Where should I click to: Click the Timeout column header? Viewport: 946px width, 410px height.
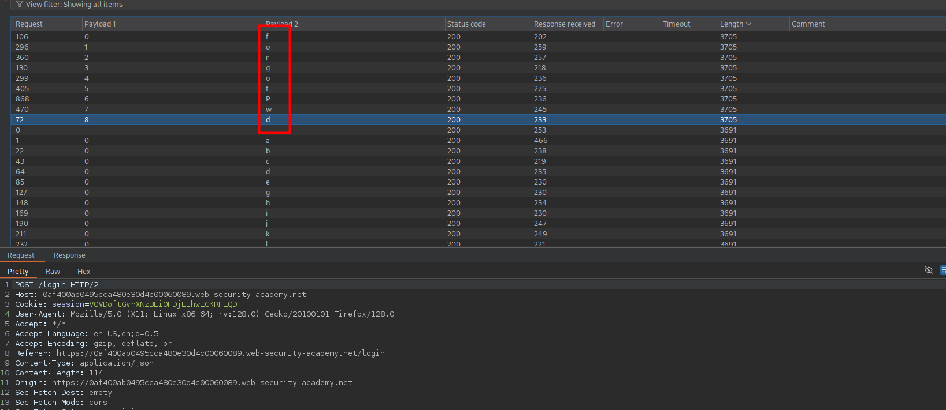coord(676,24)
